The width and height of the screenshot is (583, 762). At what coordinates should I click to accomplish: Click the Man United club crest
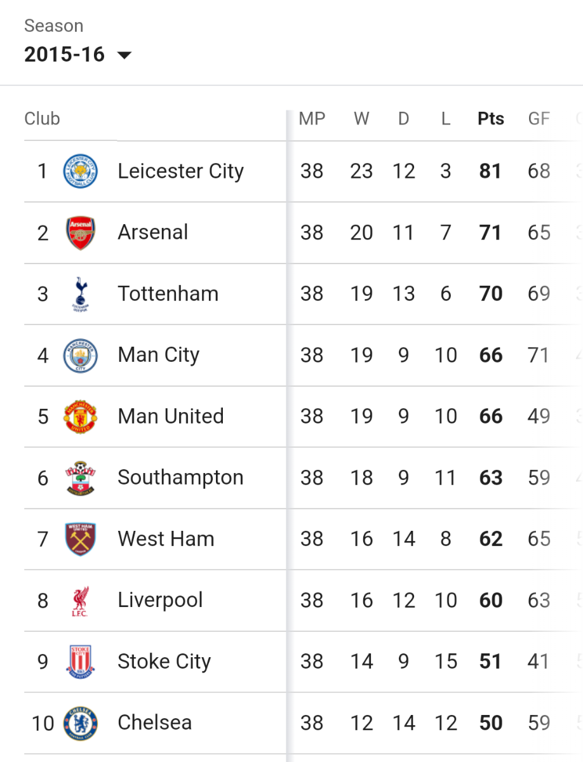pos(80,417)
